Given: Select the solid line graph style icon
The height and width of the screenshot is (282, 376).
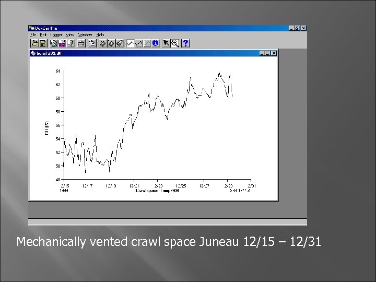Looking at the screenshot, I should 131,43.
